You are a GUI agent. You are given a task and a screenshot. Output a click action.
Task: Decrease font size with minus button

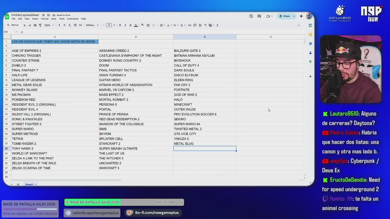point(104,25)
